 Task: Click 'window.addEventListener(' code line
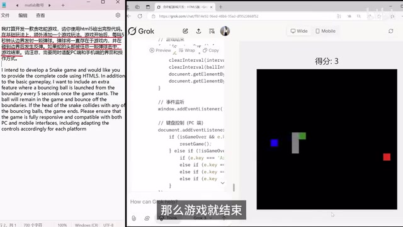click(190, 109)
